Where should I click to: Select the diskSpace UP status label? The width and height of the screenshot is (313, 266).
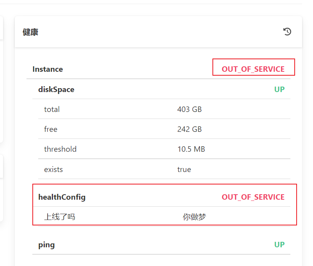(x=279, y=89)
